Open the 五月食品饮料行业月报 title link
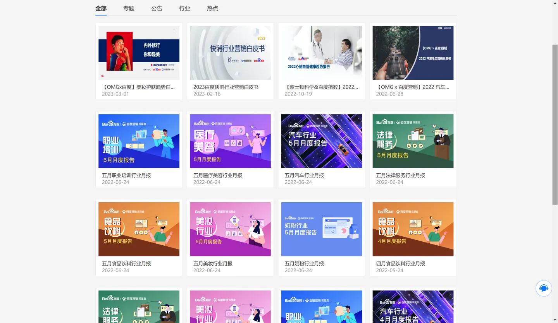Viewport: 558px width, 323px height. click(126, 263)
